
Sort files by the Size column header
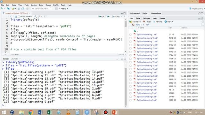click(x=170, y=28)
